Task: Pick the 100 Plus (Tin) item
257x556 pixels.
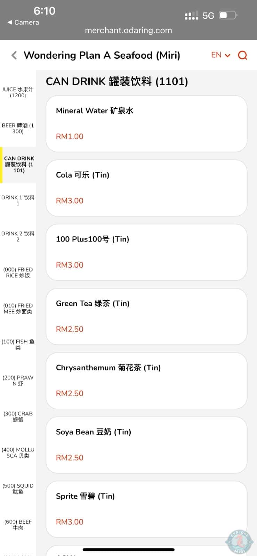Action: [x=146, y=252]
